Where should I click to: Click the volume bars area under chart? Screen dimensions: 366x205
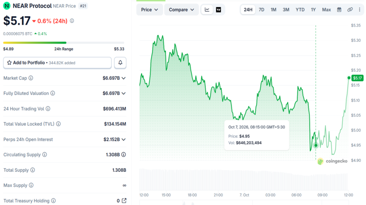pyautogui.click(x=244, y=180)
